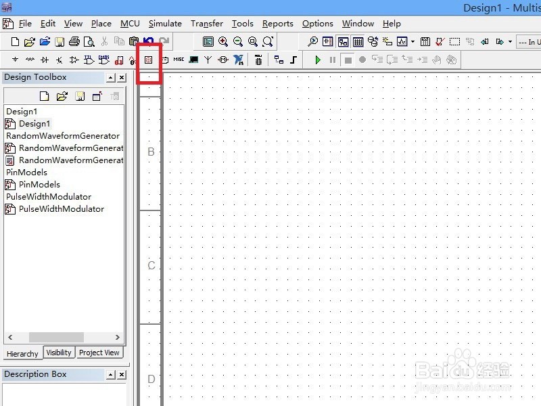Image resolution: width=541 pixels, height=406 pixels.
Task: Save design from the main toolbar
Action: coord(60,42)
